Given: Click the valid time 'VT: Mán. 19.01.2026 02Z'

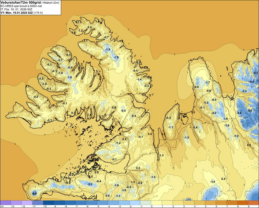Looking at the screenshot, I should 17,13.
